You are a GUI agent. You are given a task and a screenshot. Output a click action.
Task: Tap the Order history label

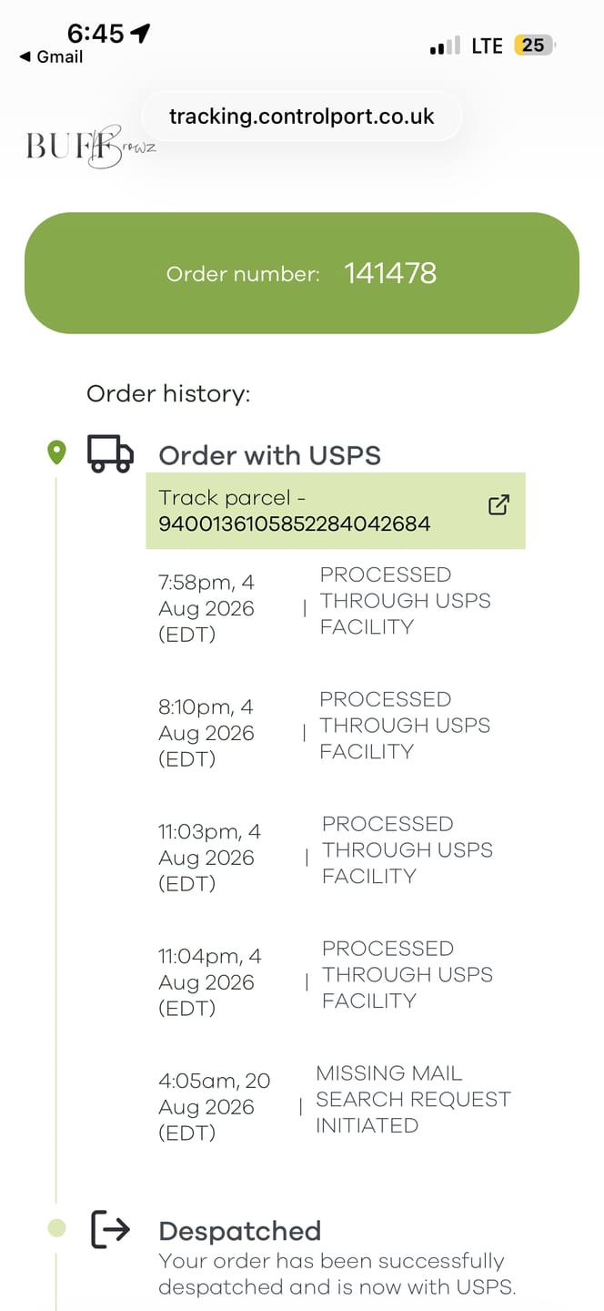168,393
